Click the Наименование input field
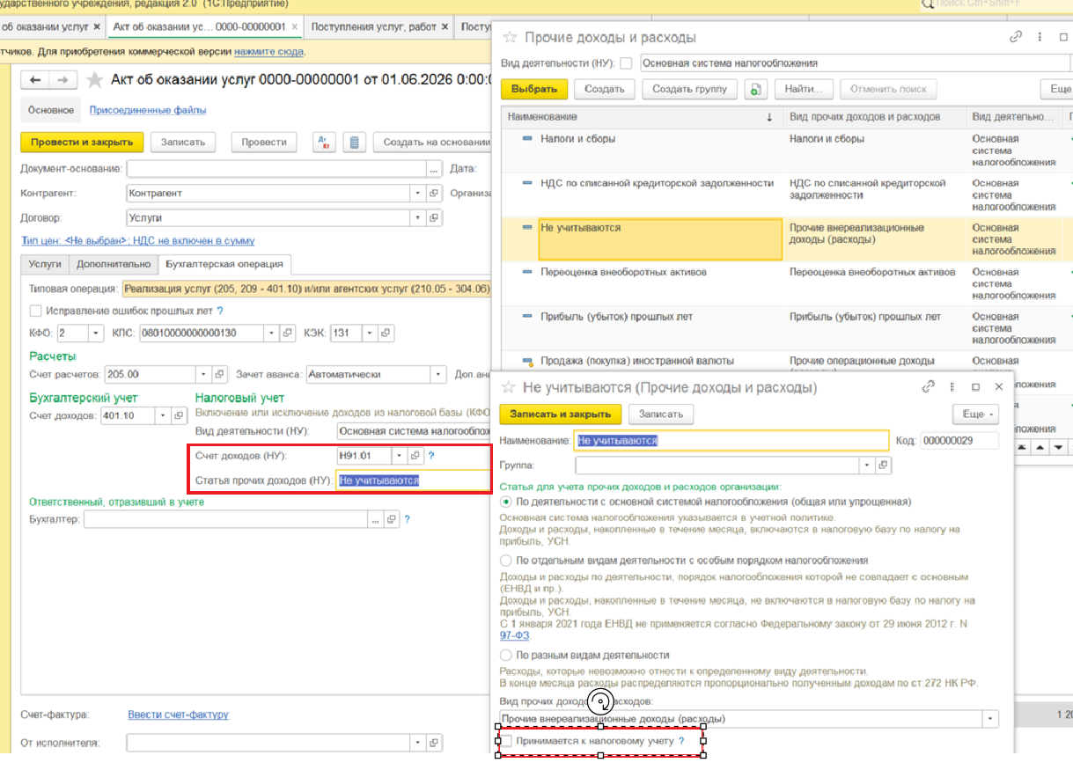 point(731,440)
